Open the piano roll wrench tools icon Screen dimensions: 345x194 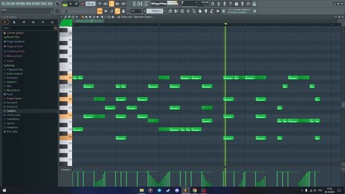pos(65,17)
